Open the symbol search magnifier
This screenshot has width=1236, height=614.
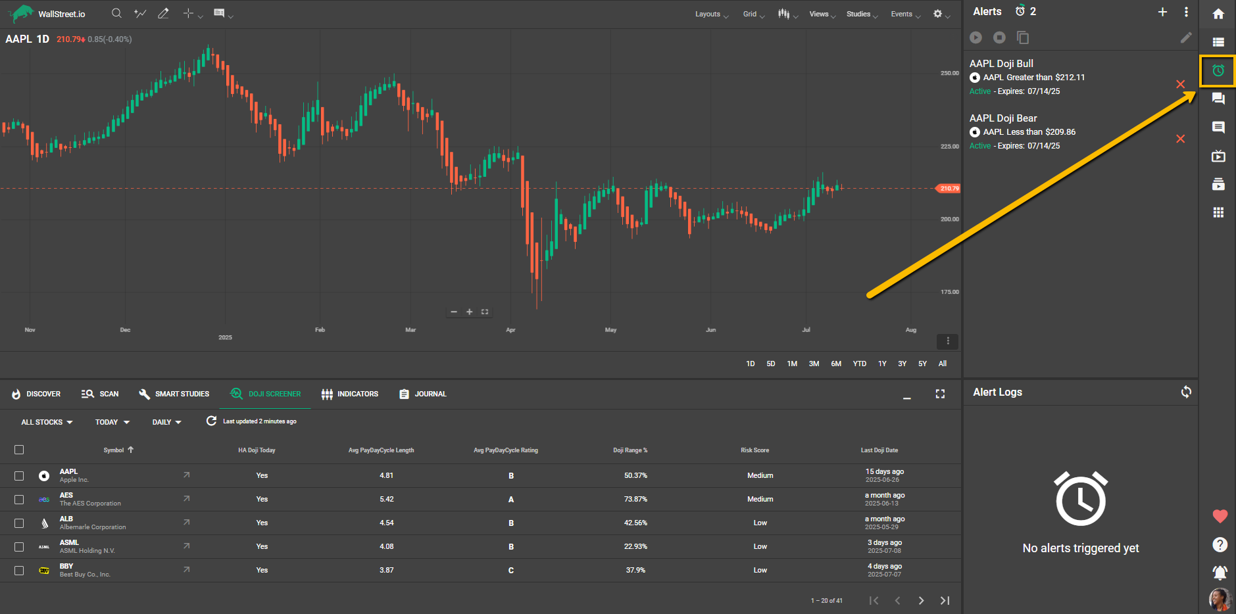point(116,13)
